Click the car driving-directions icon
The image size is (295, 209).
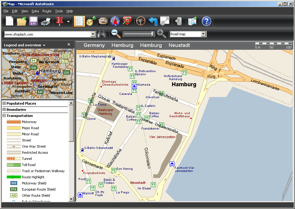pos(103,21)
